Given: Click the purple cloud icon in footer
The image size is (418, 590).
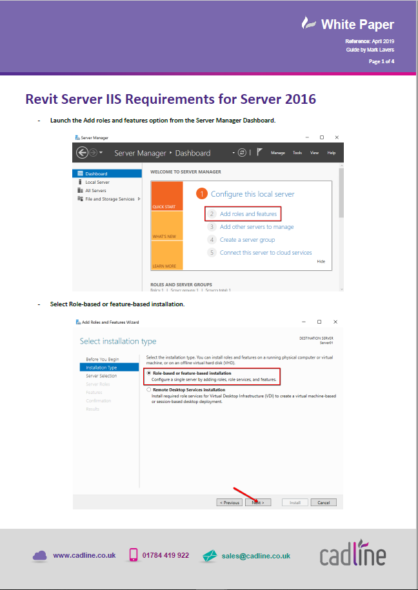Looking at the screenshot, I should (x=40, y=556).
